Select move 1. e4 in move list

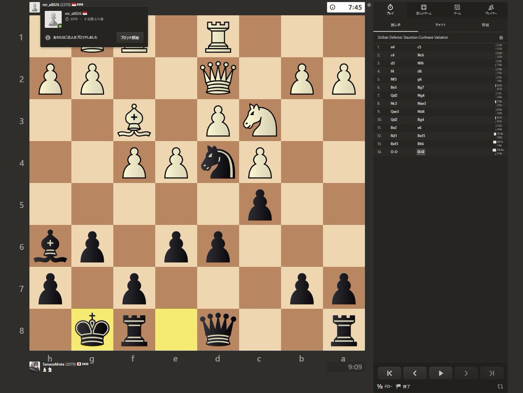tap(393, 47)
